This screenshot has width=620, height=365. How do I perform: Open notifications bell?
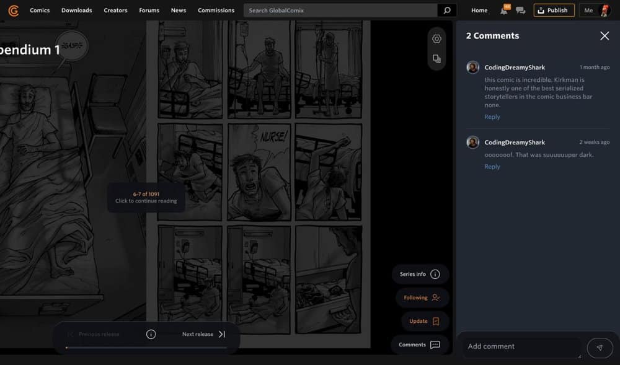505,10
